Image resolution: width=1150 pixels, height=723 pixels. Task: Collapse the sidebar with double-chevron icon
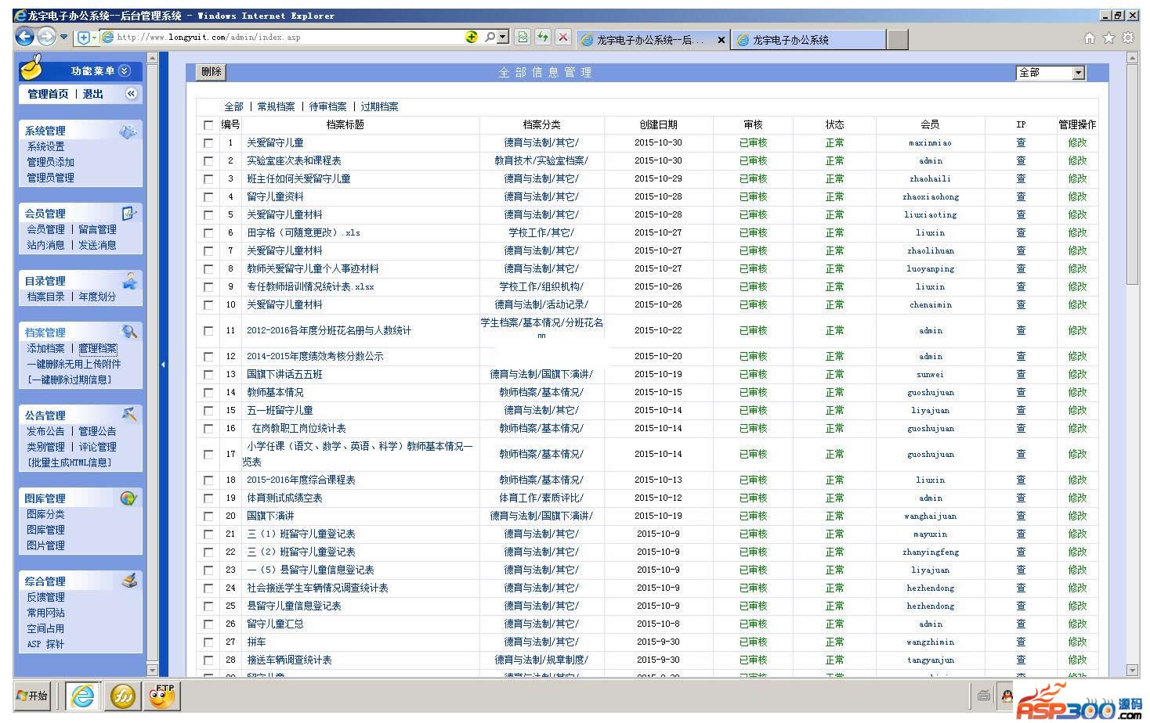point(131,94)
